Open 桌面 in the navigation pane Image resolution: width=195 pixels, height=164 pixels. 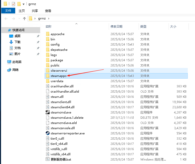[17, 36]
